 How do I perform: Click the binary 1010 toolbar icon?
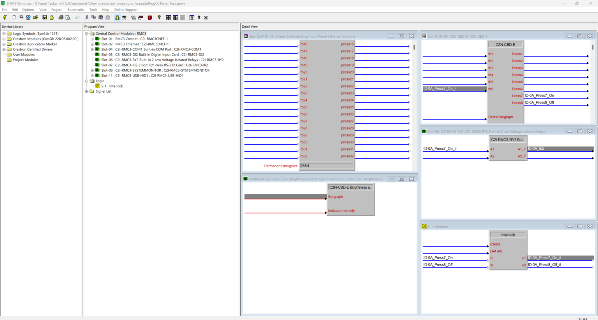click(134, 17)
